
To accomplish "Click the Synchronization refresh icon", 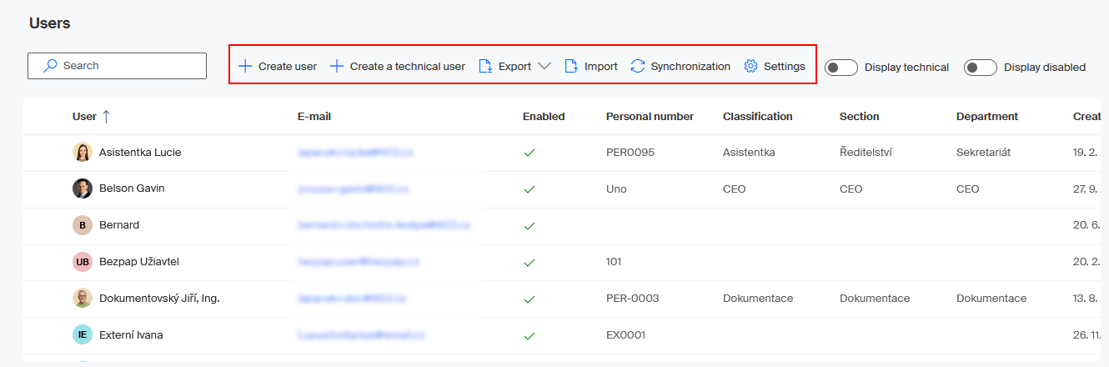I will tap(638, 66).
